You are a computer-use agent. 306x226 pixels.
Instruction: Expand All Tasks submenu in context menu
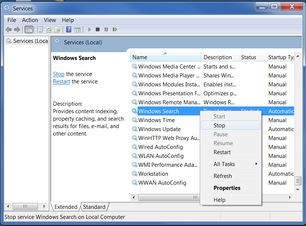pos(231,164)
